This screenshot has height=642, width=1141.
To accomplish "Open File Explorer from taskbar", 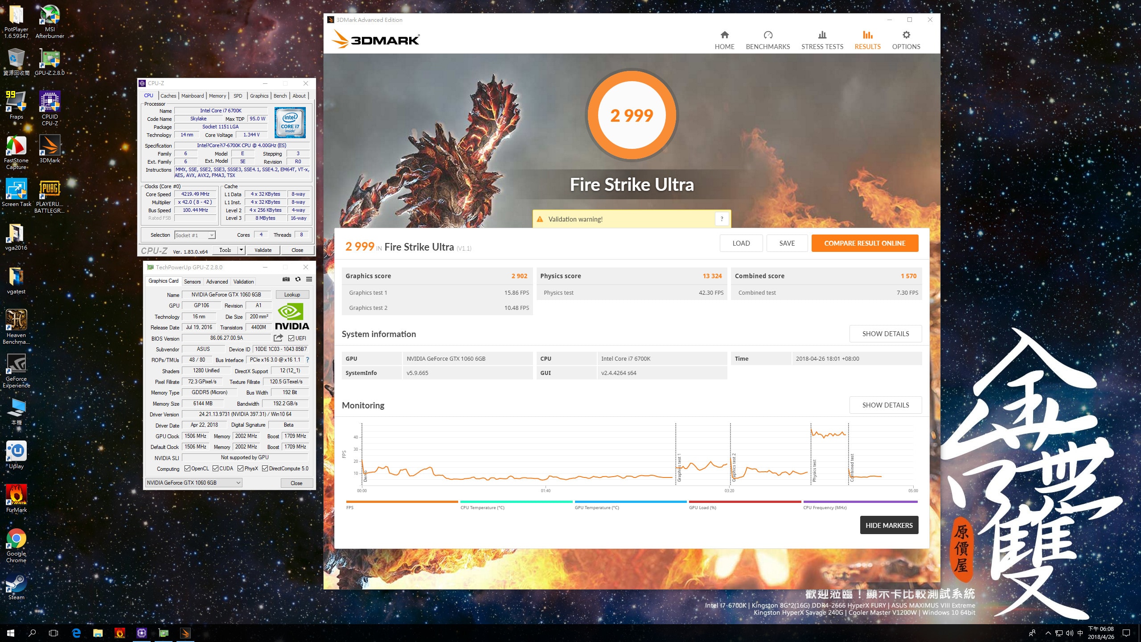I will click(98, 633).
